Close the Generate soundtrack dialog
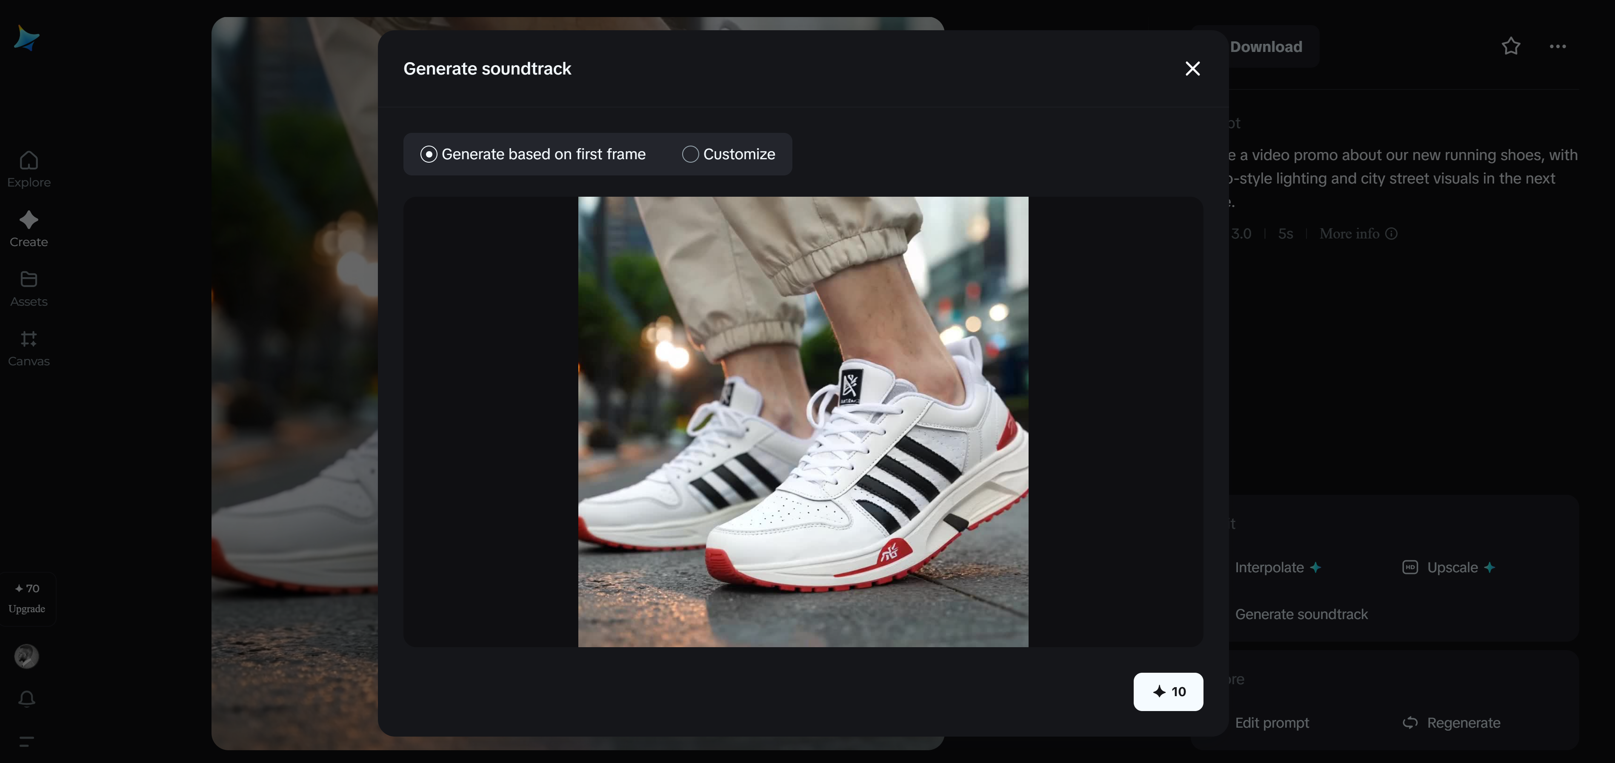Screen dimensions: 1615x763 (1192, 69)
